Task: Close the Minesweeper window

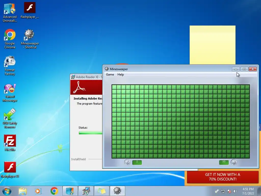Action: tap(253, 69)
